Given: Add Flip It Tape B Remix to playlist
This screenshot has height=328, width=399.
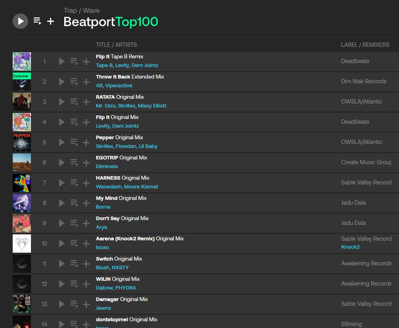Looking at the screenshot, I should 86,61.
